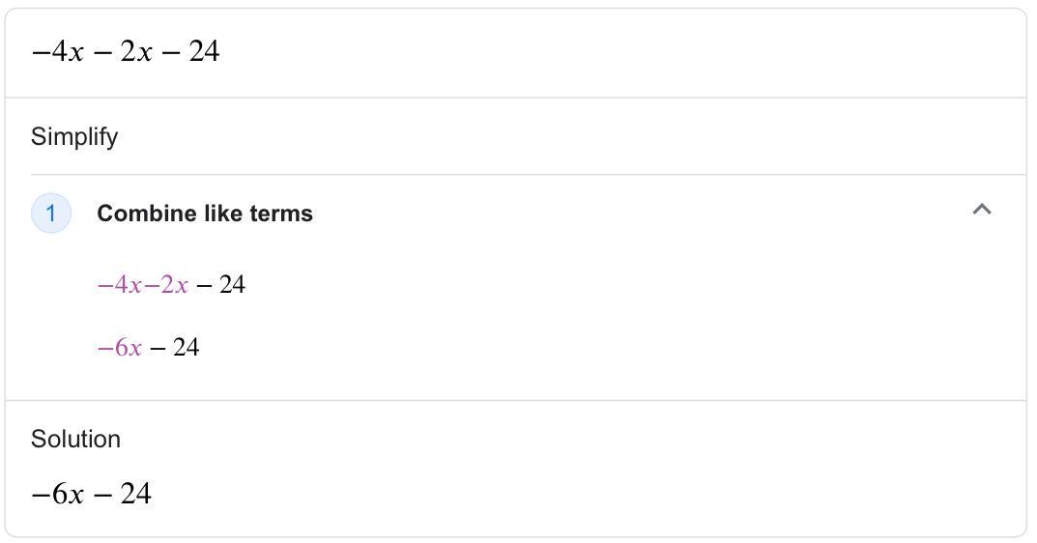Click the word "terms" in step heading
1037x543 pixels.
click(x=281, y=214)
